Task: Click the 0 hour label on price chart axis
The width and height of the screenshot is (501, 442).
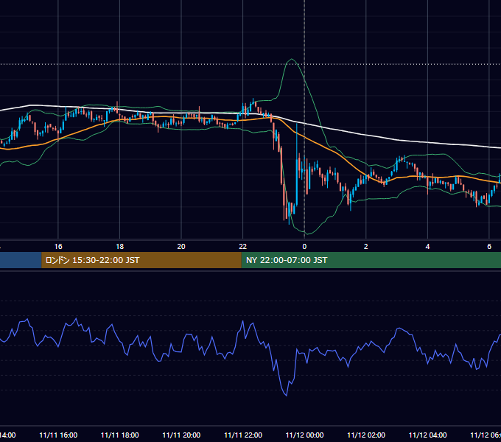Action: pos(304,247)
